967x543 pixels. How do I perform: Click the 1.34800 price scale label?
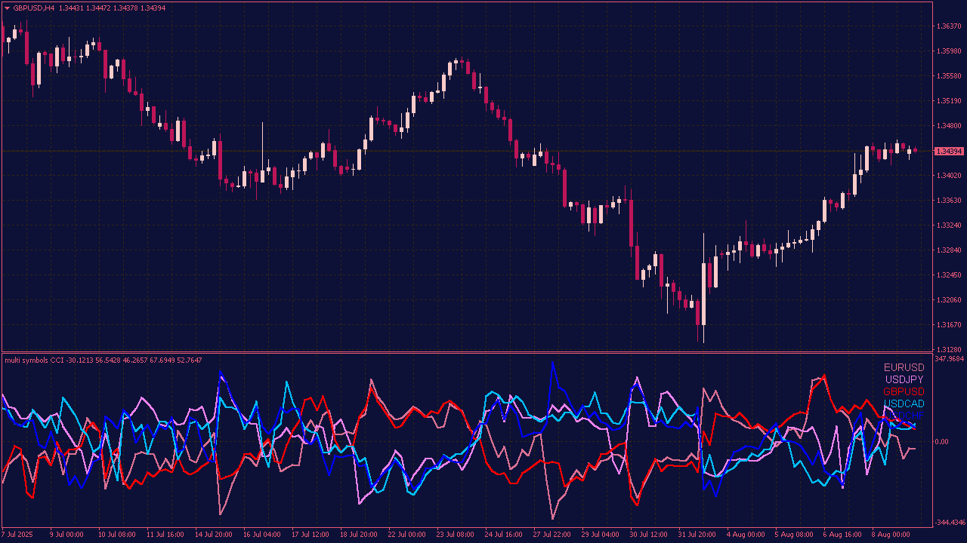(x=948, y=126)
